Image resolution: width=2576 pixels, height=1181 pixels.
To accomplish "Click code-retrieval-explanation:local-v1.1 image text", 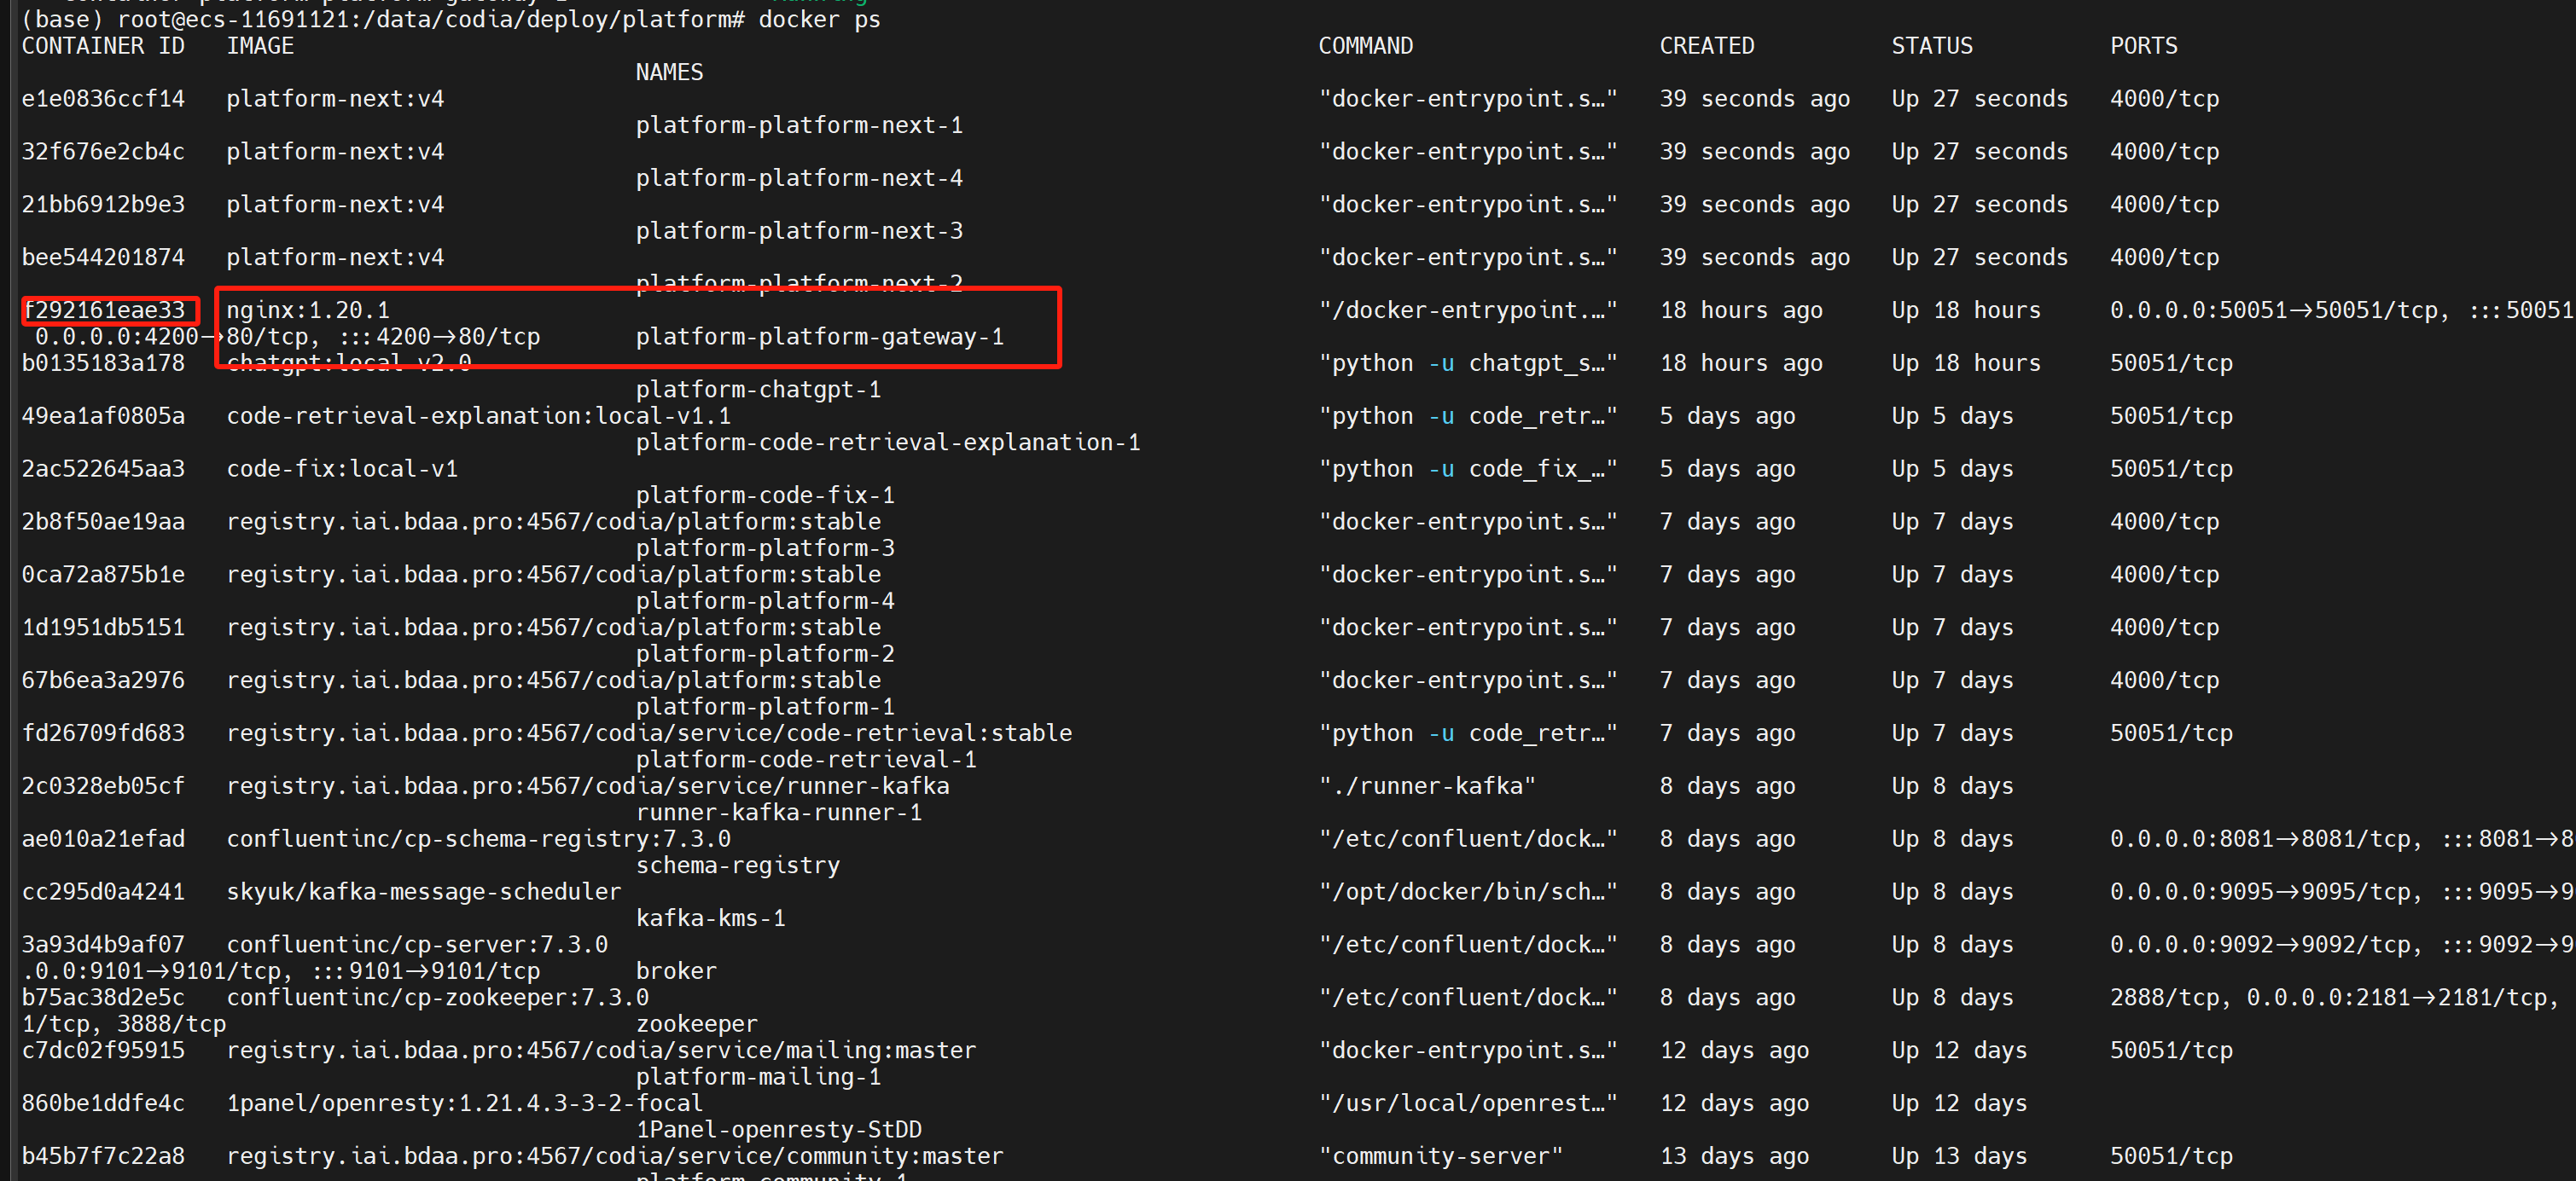I will [478, 415].
